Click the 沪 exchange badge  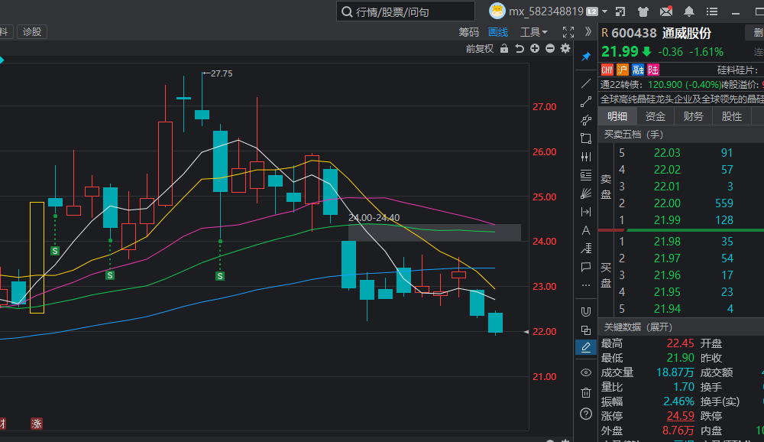click(x=622, y=70)
